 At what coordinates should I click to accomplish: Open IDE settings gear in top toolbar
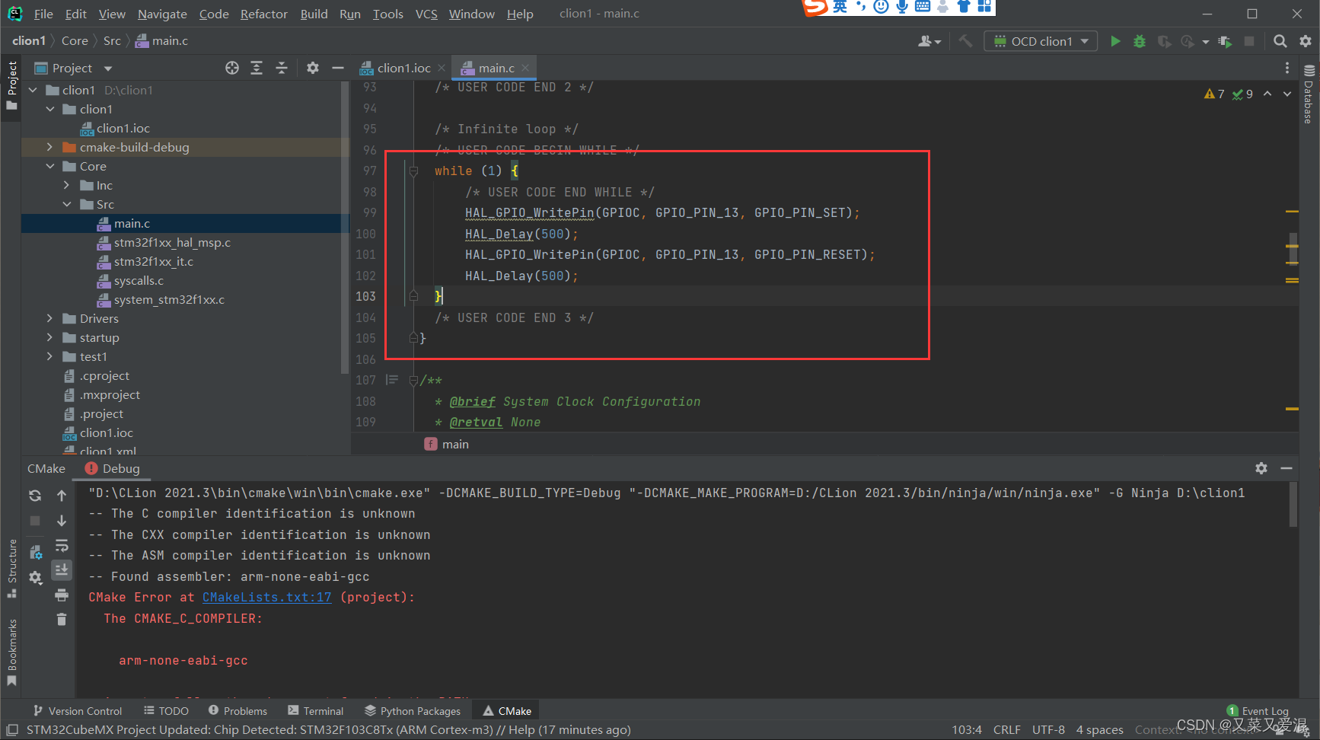1306,41
